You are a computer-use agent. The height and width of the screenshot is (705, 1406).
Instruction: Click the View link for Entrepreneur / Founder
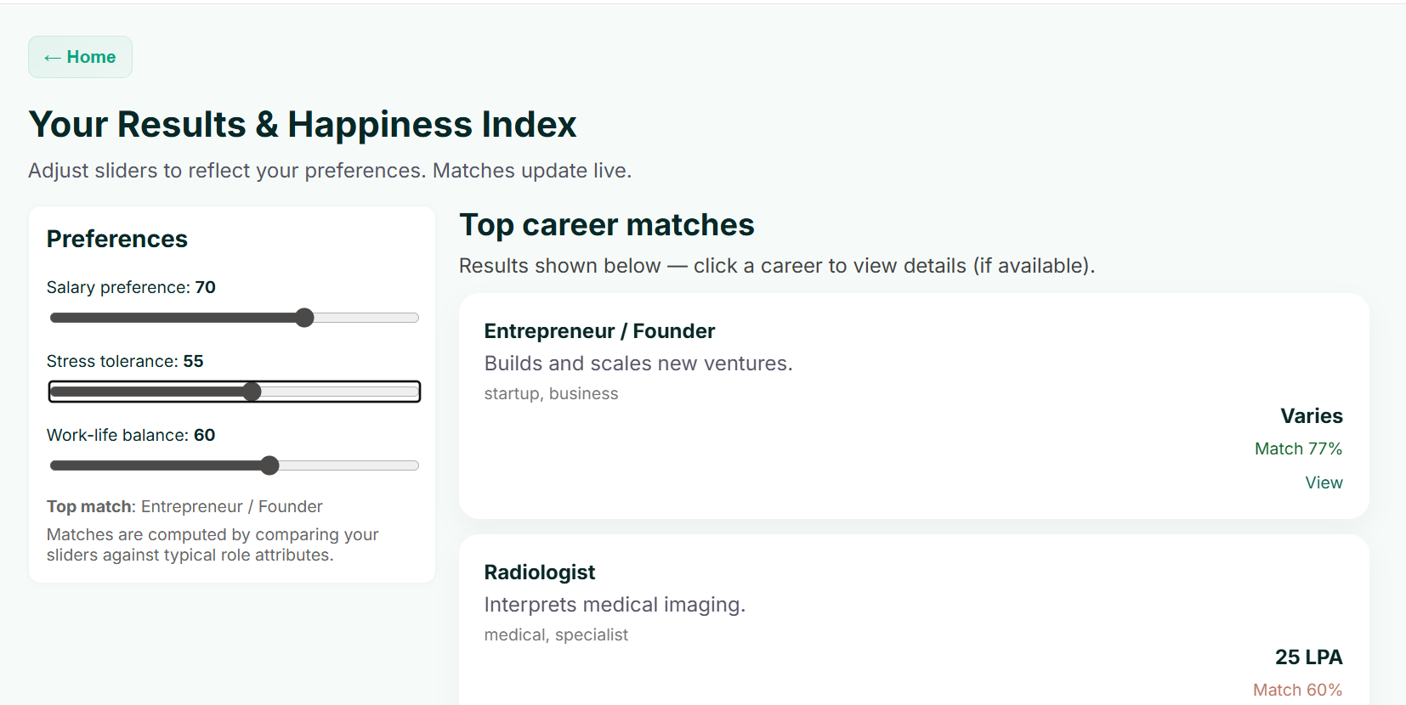pos(1324,482)
